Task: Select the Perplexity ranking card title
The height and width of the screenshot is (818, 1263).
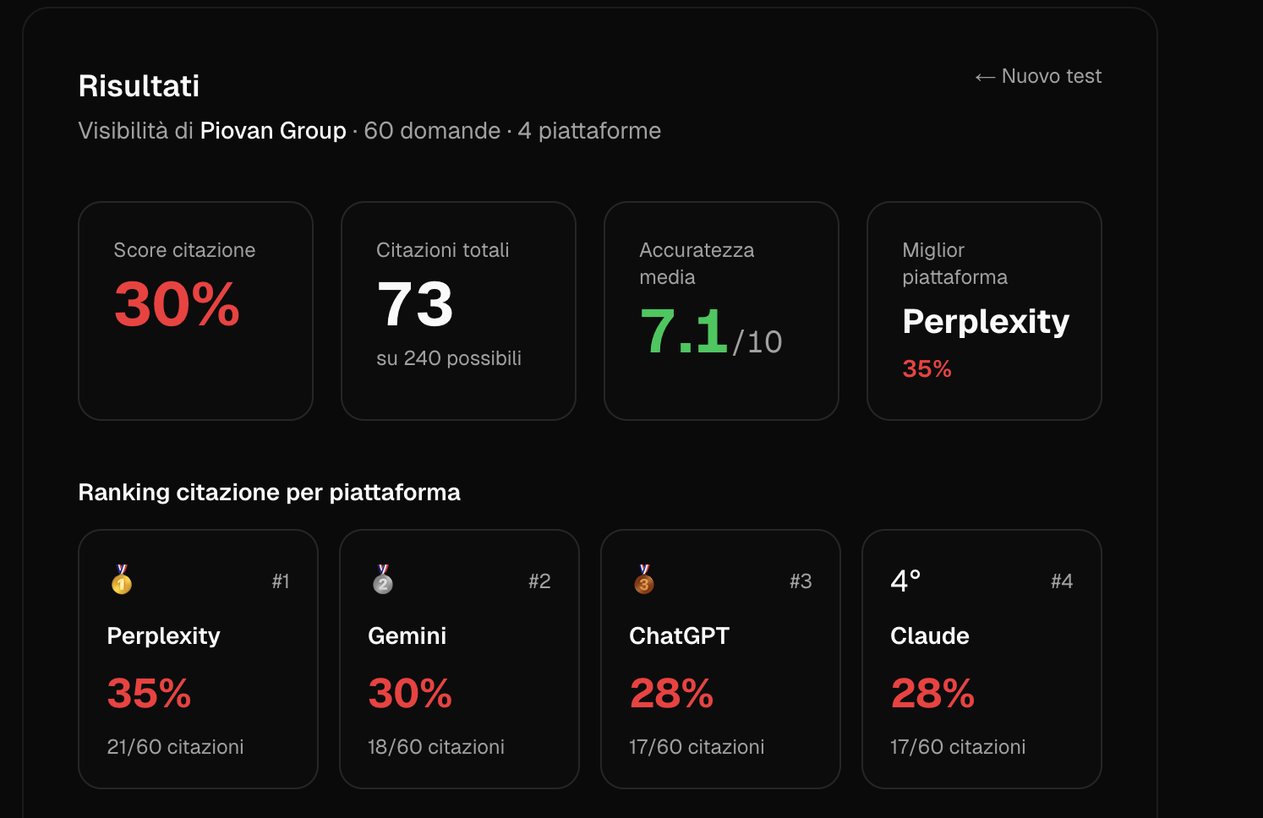Action: pos(163,635)
